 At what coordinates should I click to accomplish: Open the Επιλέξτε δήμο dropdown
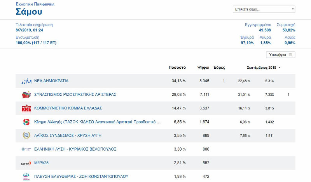tap(264, 9)
